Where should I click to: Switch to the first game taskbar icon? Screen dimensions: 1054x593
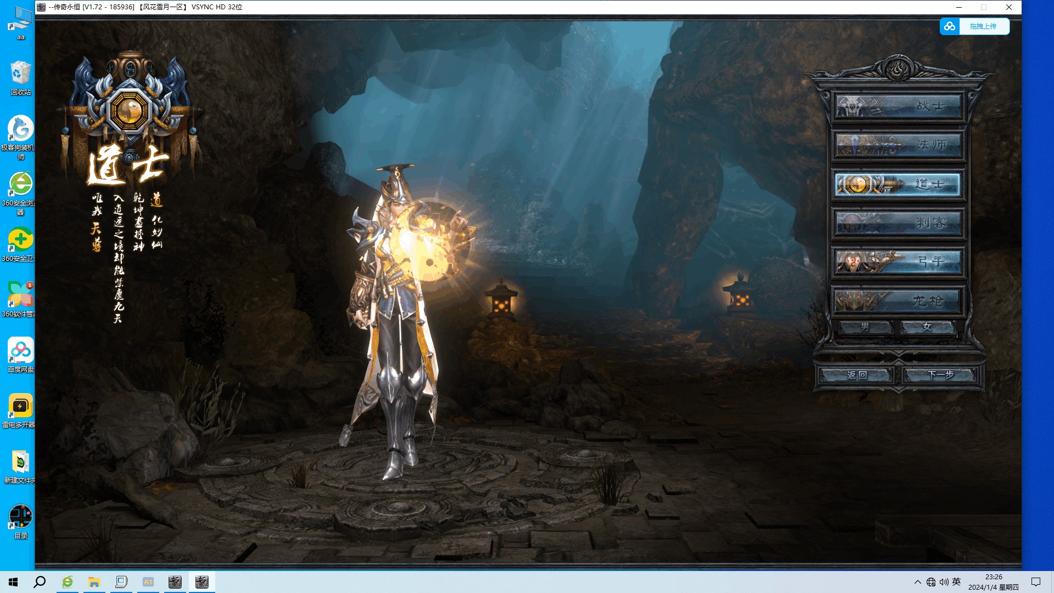click(x=175, y=582)
